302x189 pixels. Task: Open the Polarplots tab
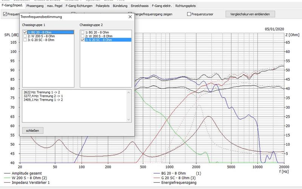click(x=102, y=6)
